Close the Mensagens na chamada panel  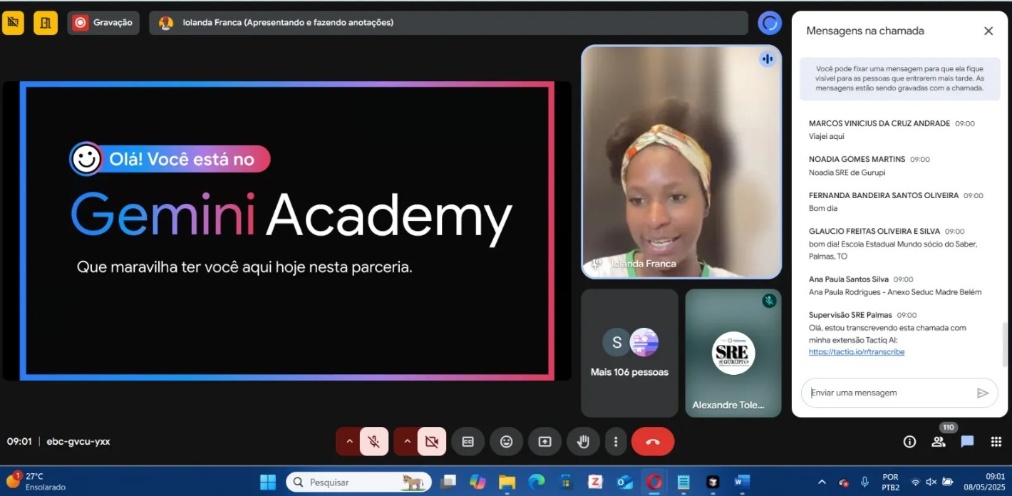coord(988,31)
